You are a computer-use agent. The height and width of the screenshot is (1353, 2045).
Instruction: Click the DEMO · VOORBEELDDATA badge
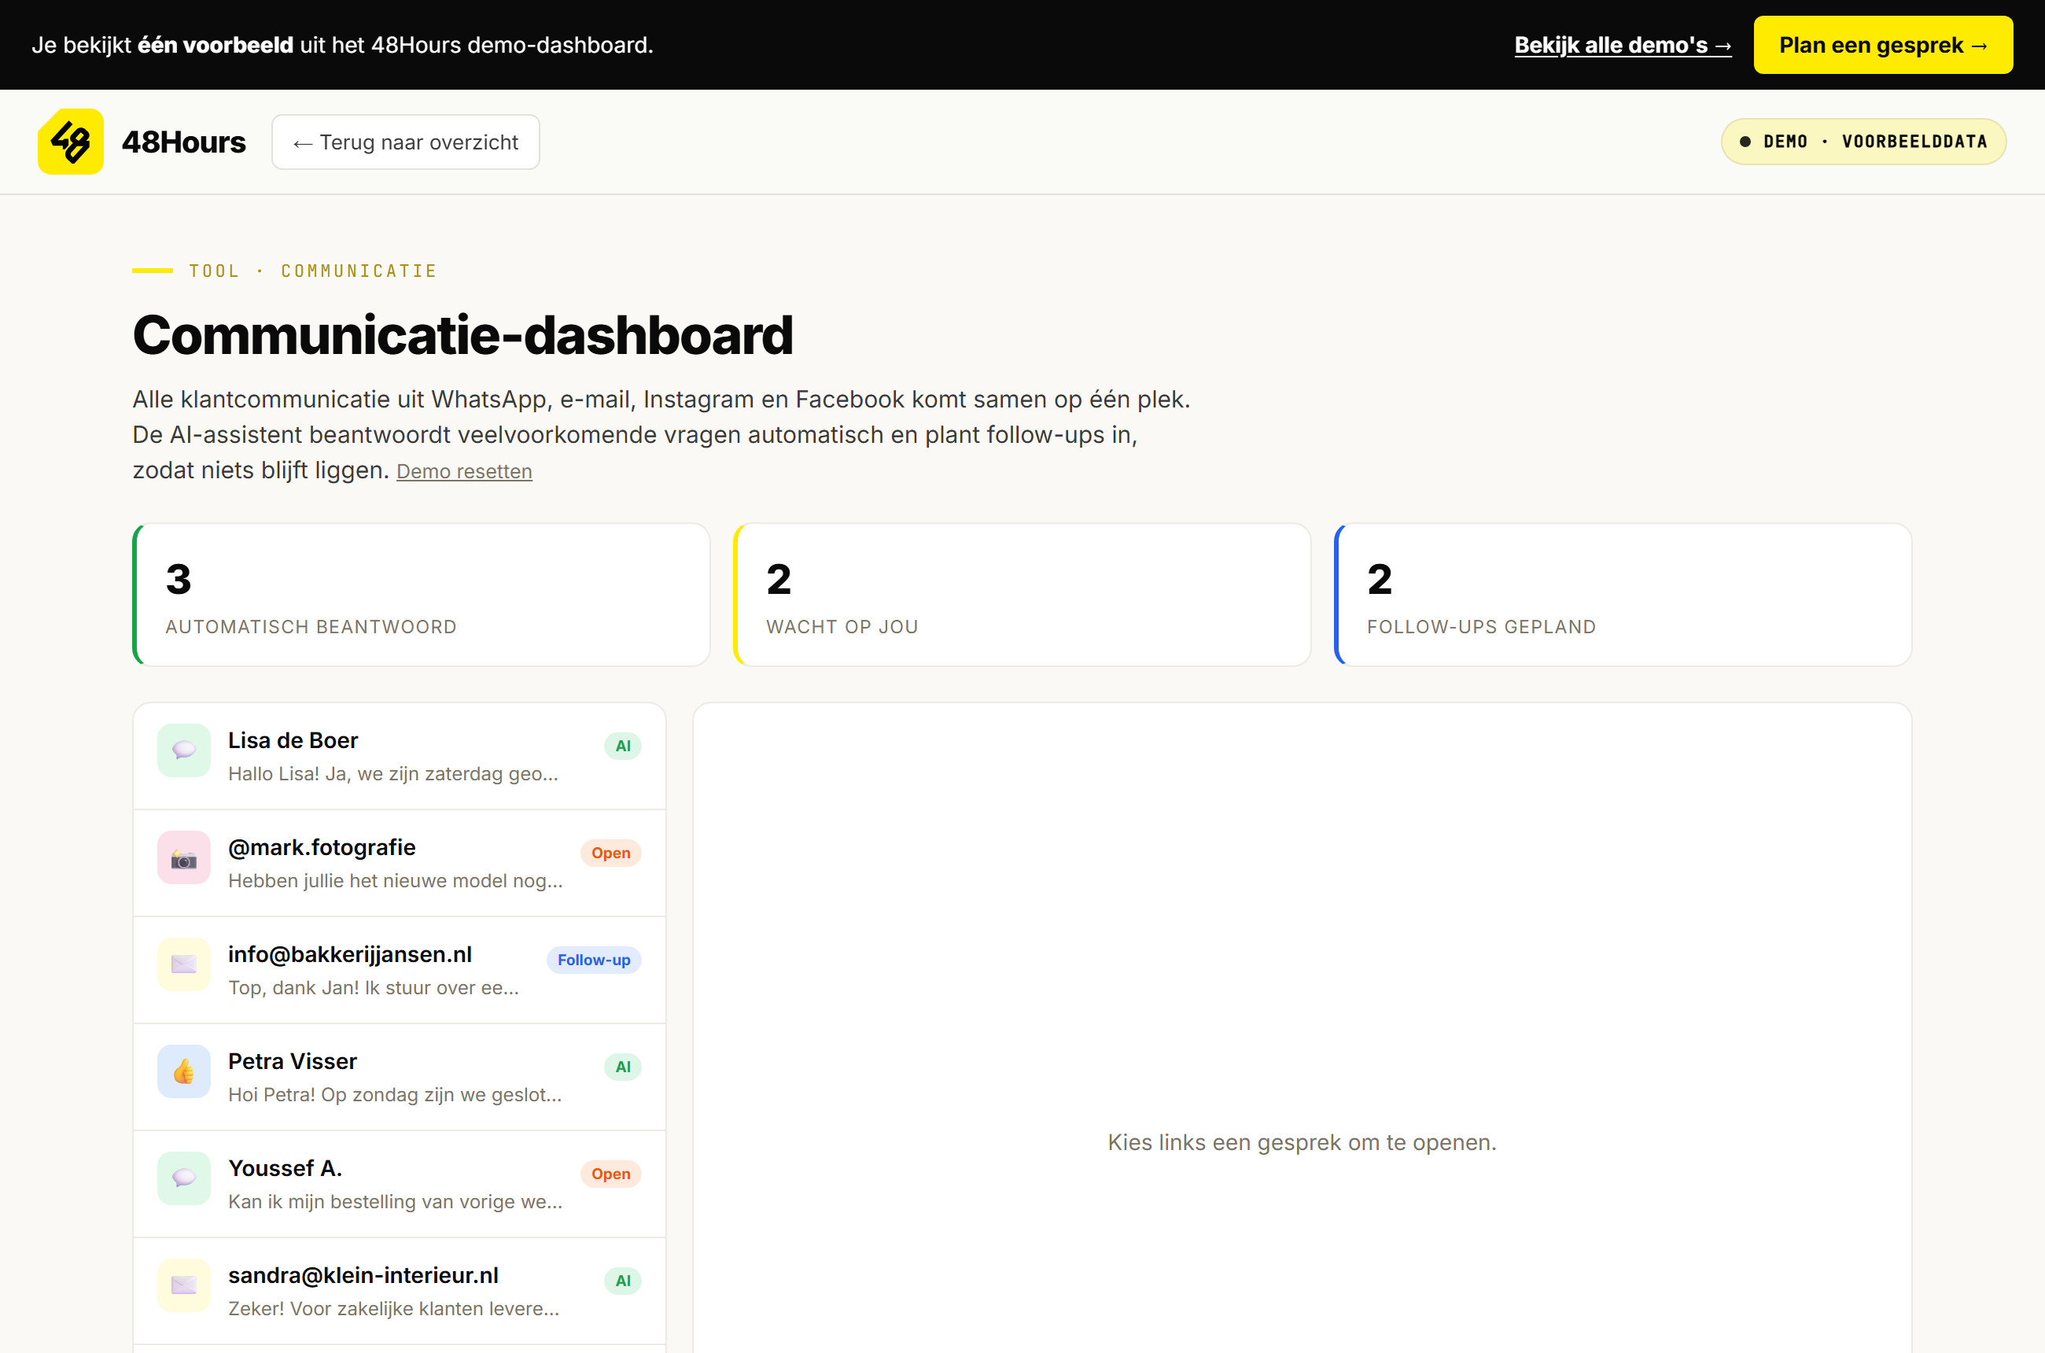pyautogui.click(x=1863, y=142)
